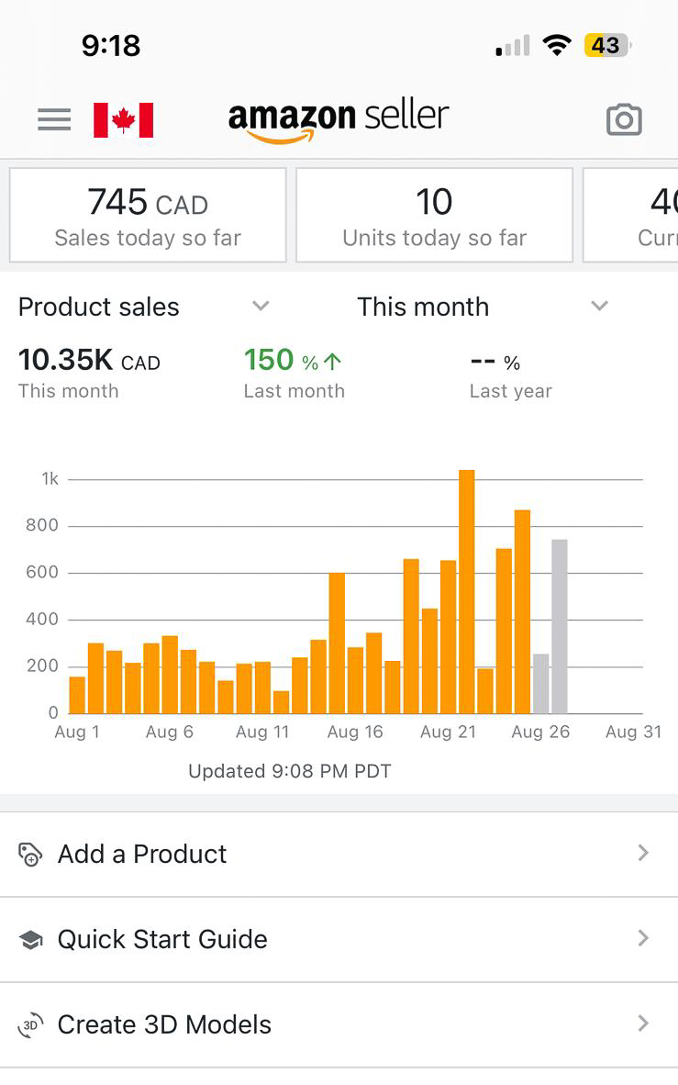Tap the Add a Product tag icon
The image size is (678, 1085).
coord(30,855)
